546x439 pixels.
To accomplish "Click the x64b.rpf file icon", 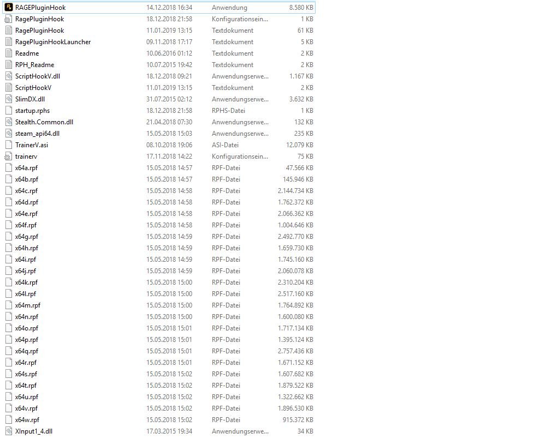I will 9,179.
